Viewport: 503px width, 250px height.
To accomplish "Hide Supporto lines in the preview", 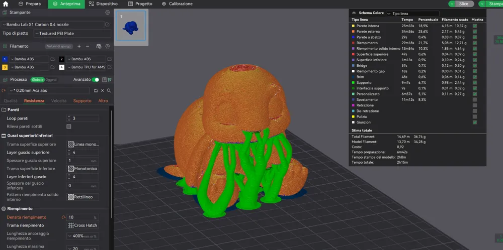I will (x=475, y=83).
